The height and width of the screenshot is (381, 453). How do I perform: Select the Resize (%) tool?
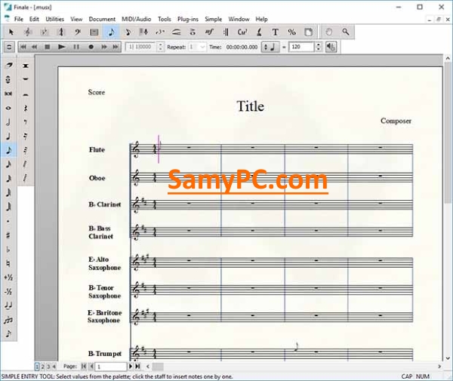tap(291, 32)
